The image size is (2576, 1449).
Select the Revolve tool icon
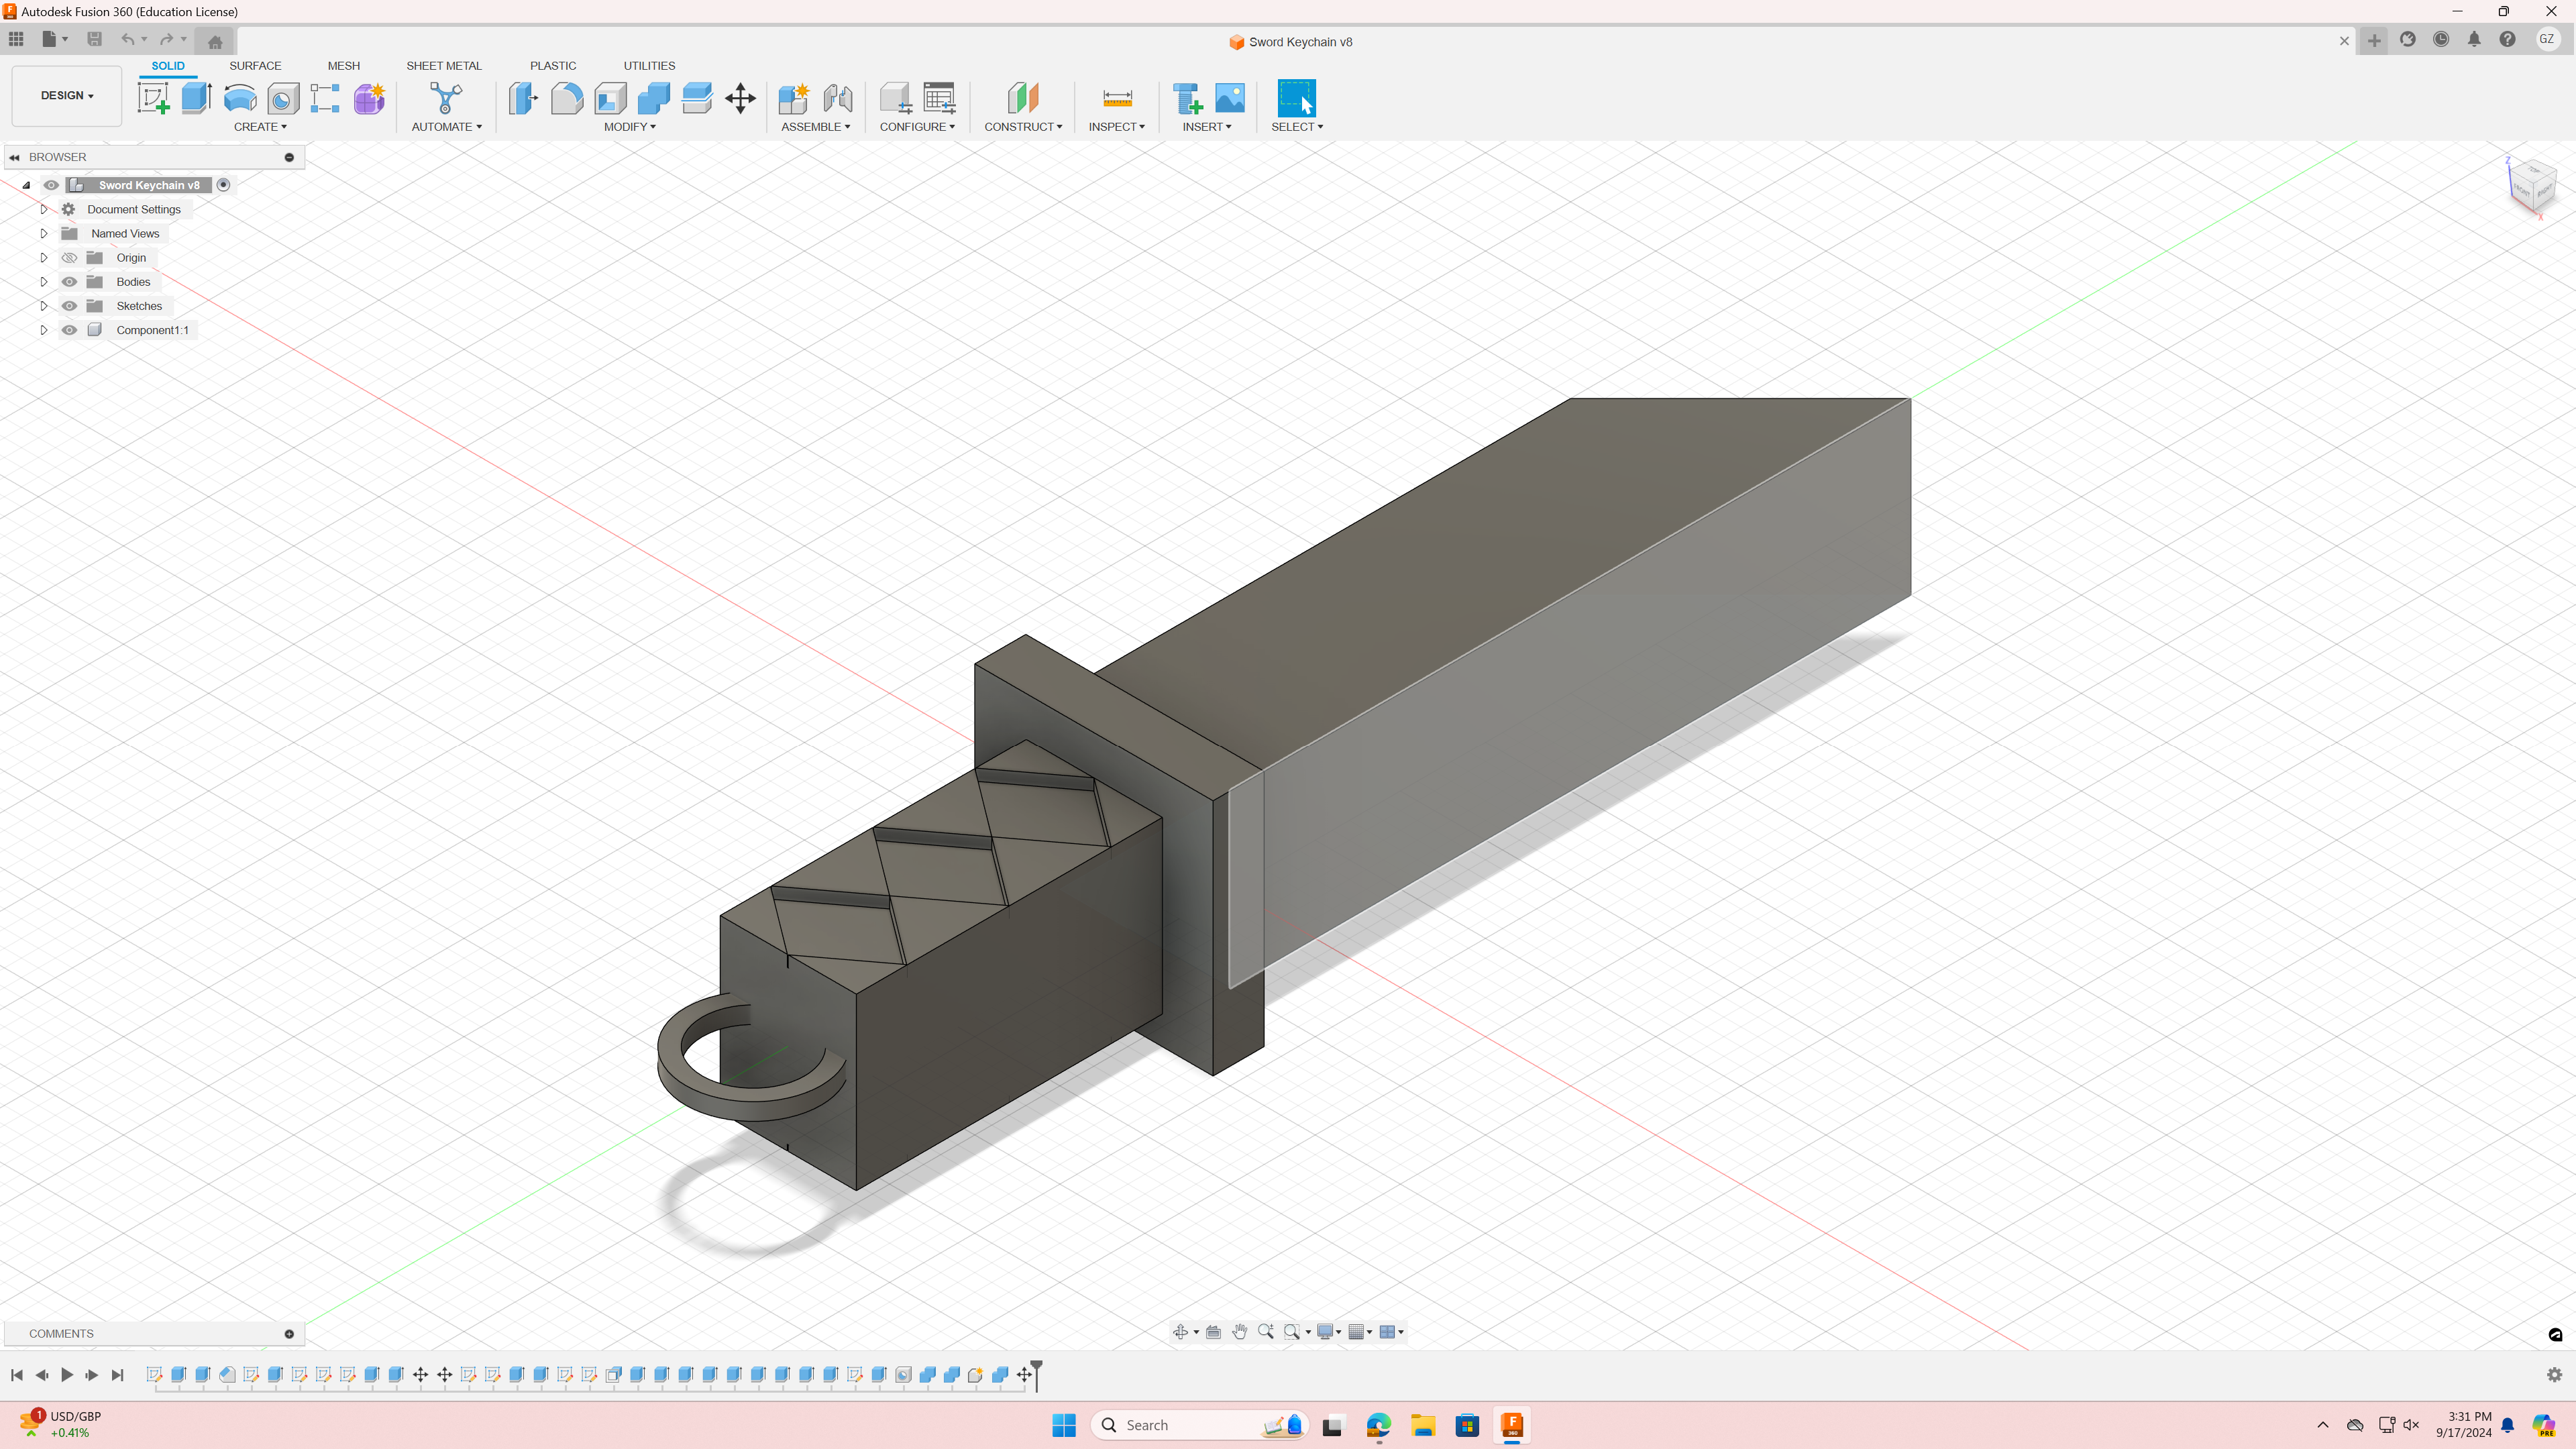[x=240, y=98]
